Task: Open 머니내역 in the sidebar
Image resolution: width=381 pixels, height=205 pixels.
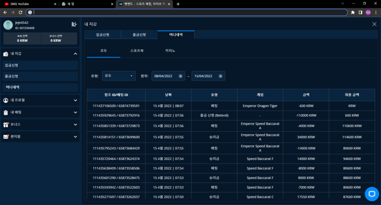Action: (x=40, y=87)
